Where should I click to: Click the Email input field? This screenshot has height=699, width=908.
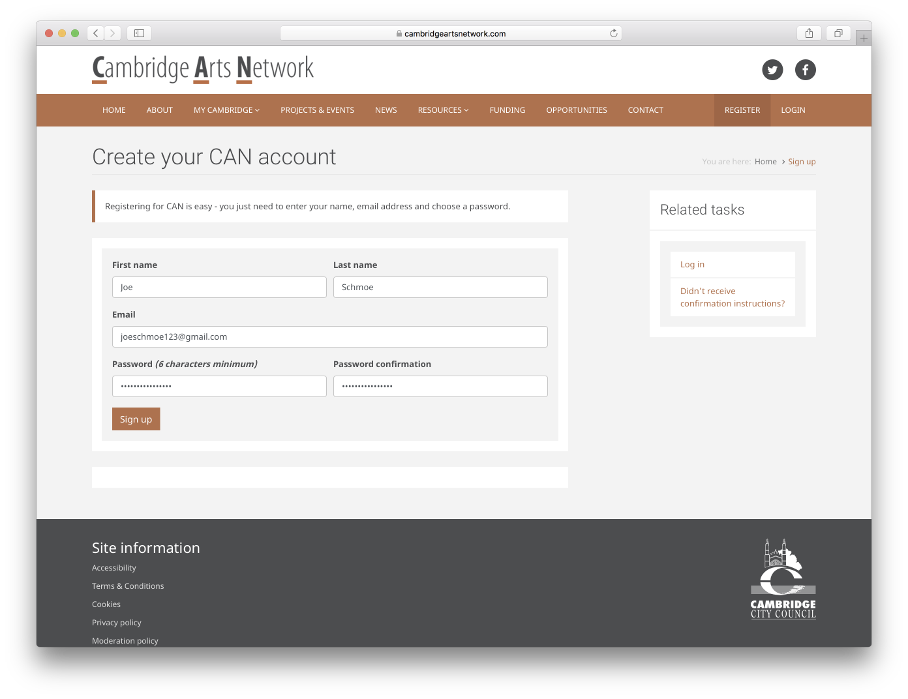[329, 337]
